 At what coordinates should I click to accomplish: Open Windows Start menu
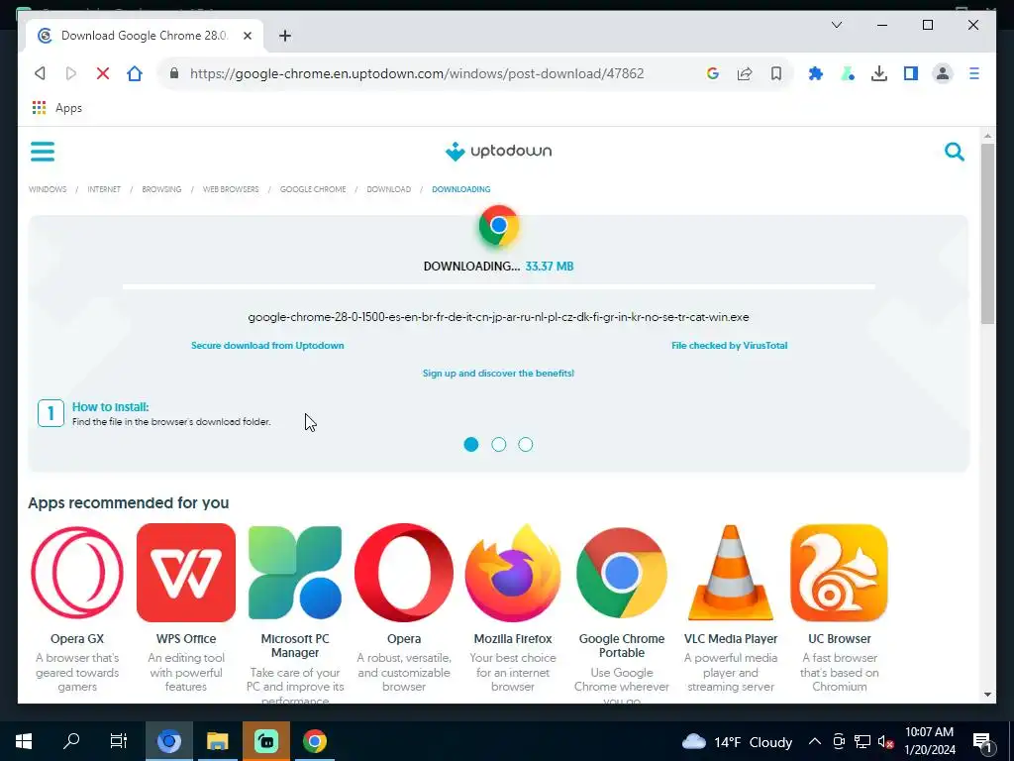tap(24, 741)
